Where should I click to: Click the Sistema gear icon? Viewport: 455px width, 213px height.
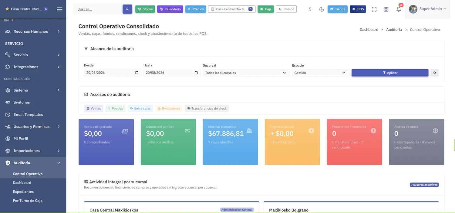(x=8, y=90)
